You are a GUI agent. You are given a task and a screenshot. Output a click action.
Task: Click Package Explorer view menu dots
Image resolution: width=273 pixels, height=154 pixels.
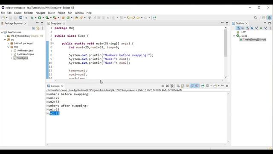[43, 28]
